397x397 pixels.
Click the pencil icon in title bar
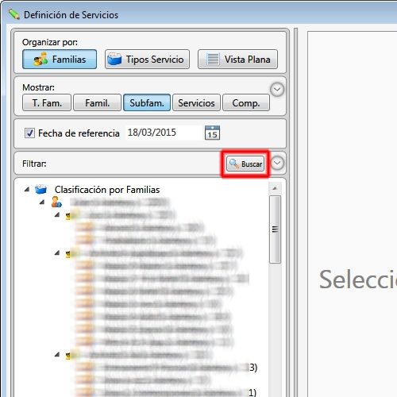tap(14, 14)
